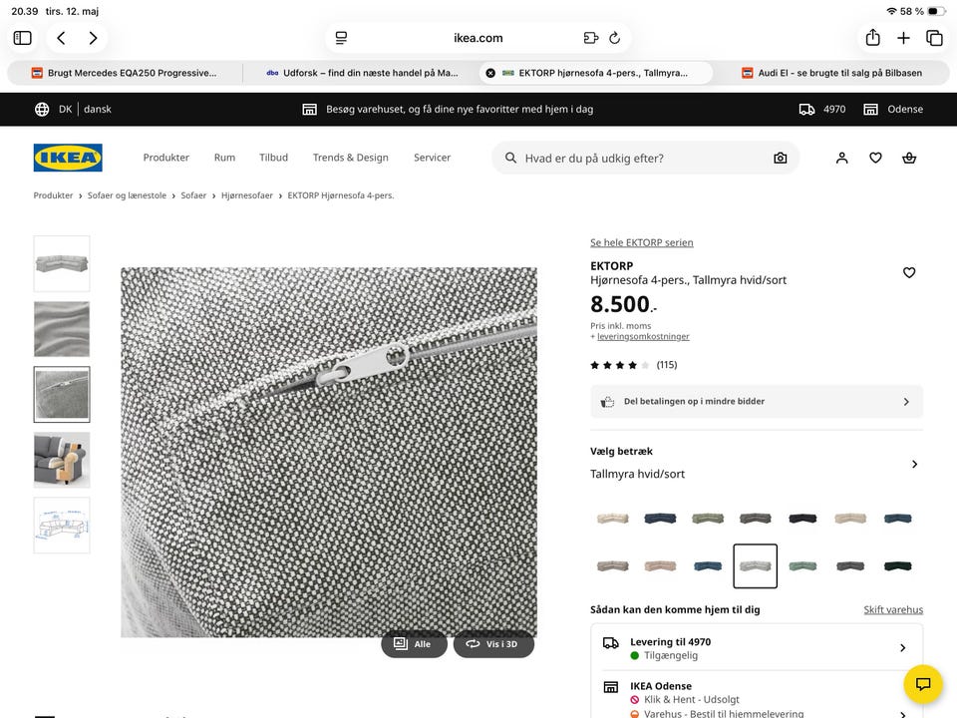This screenshot has height=718, width=957.
Task: Toggle the Safari sidebar
Action: 23,38
